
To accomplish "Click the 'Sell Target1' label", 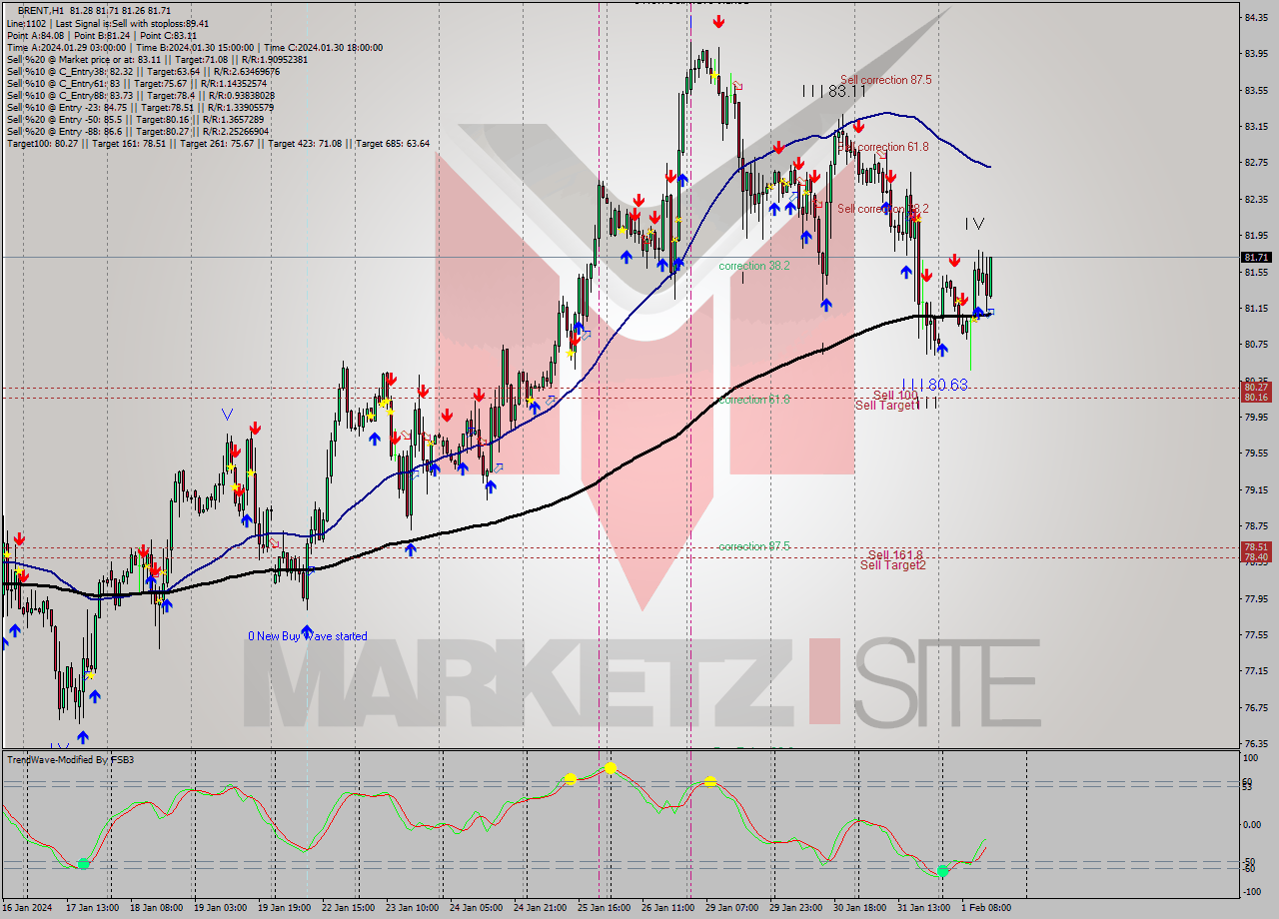I will 885,405.
